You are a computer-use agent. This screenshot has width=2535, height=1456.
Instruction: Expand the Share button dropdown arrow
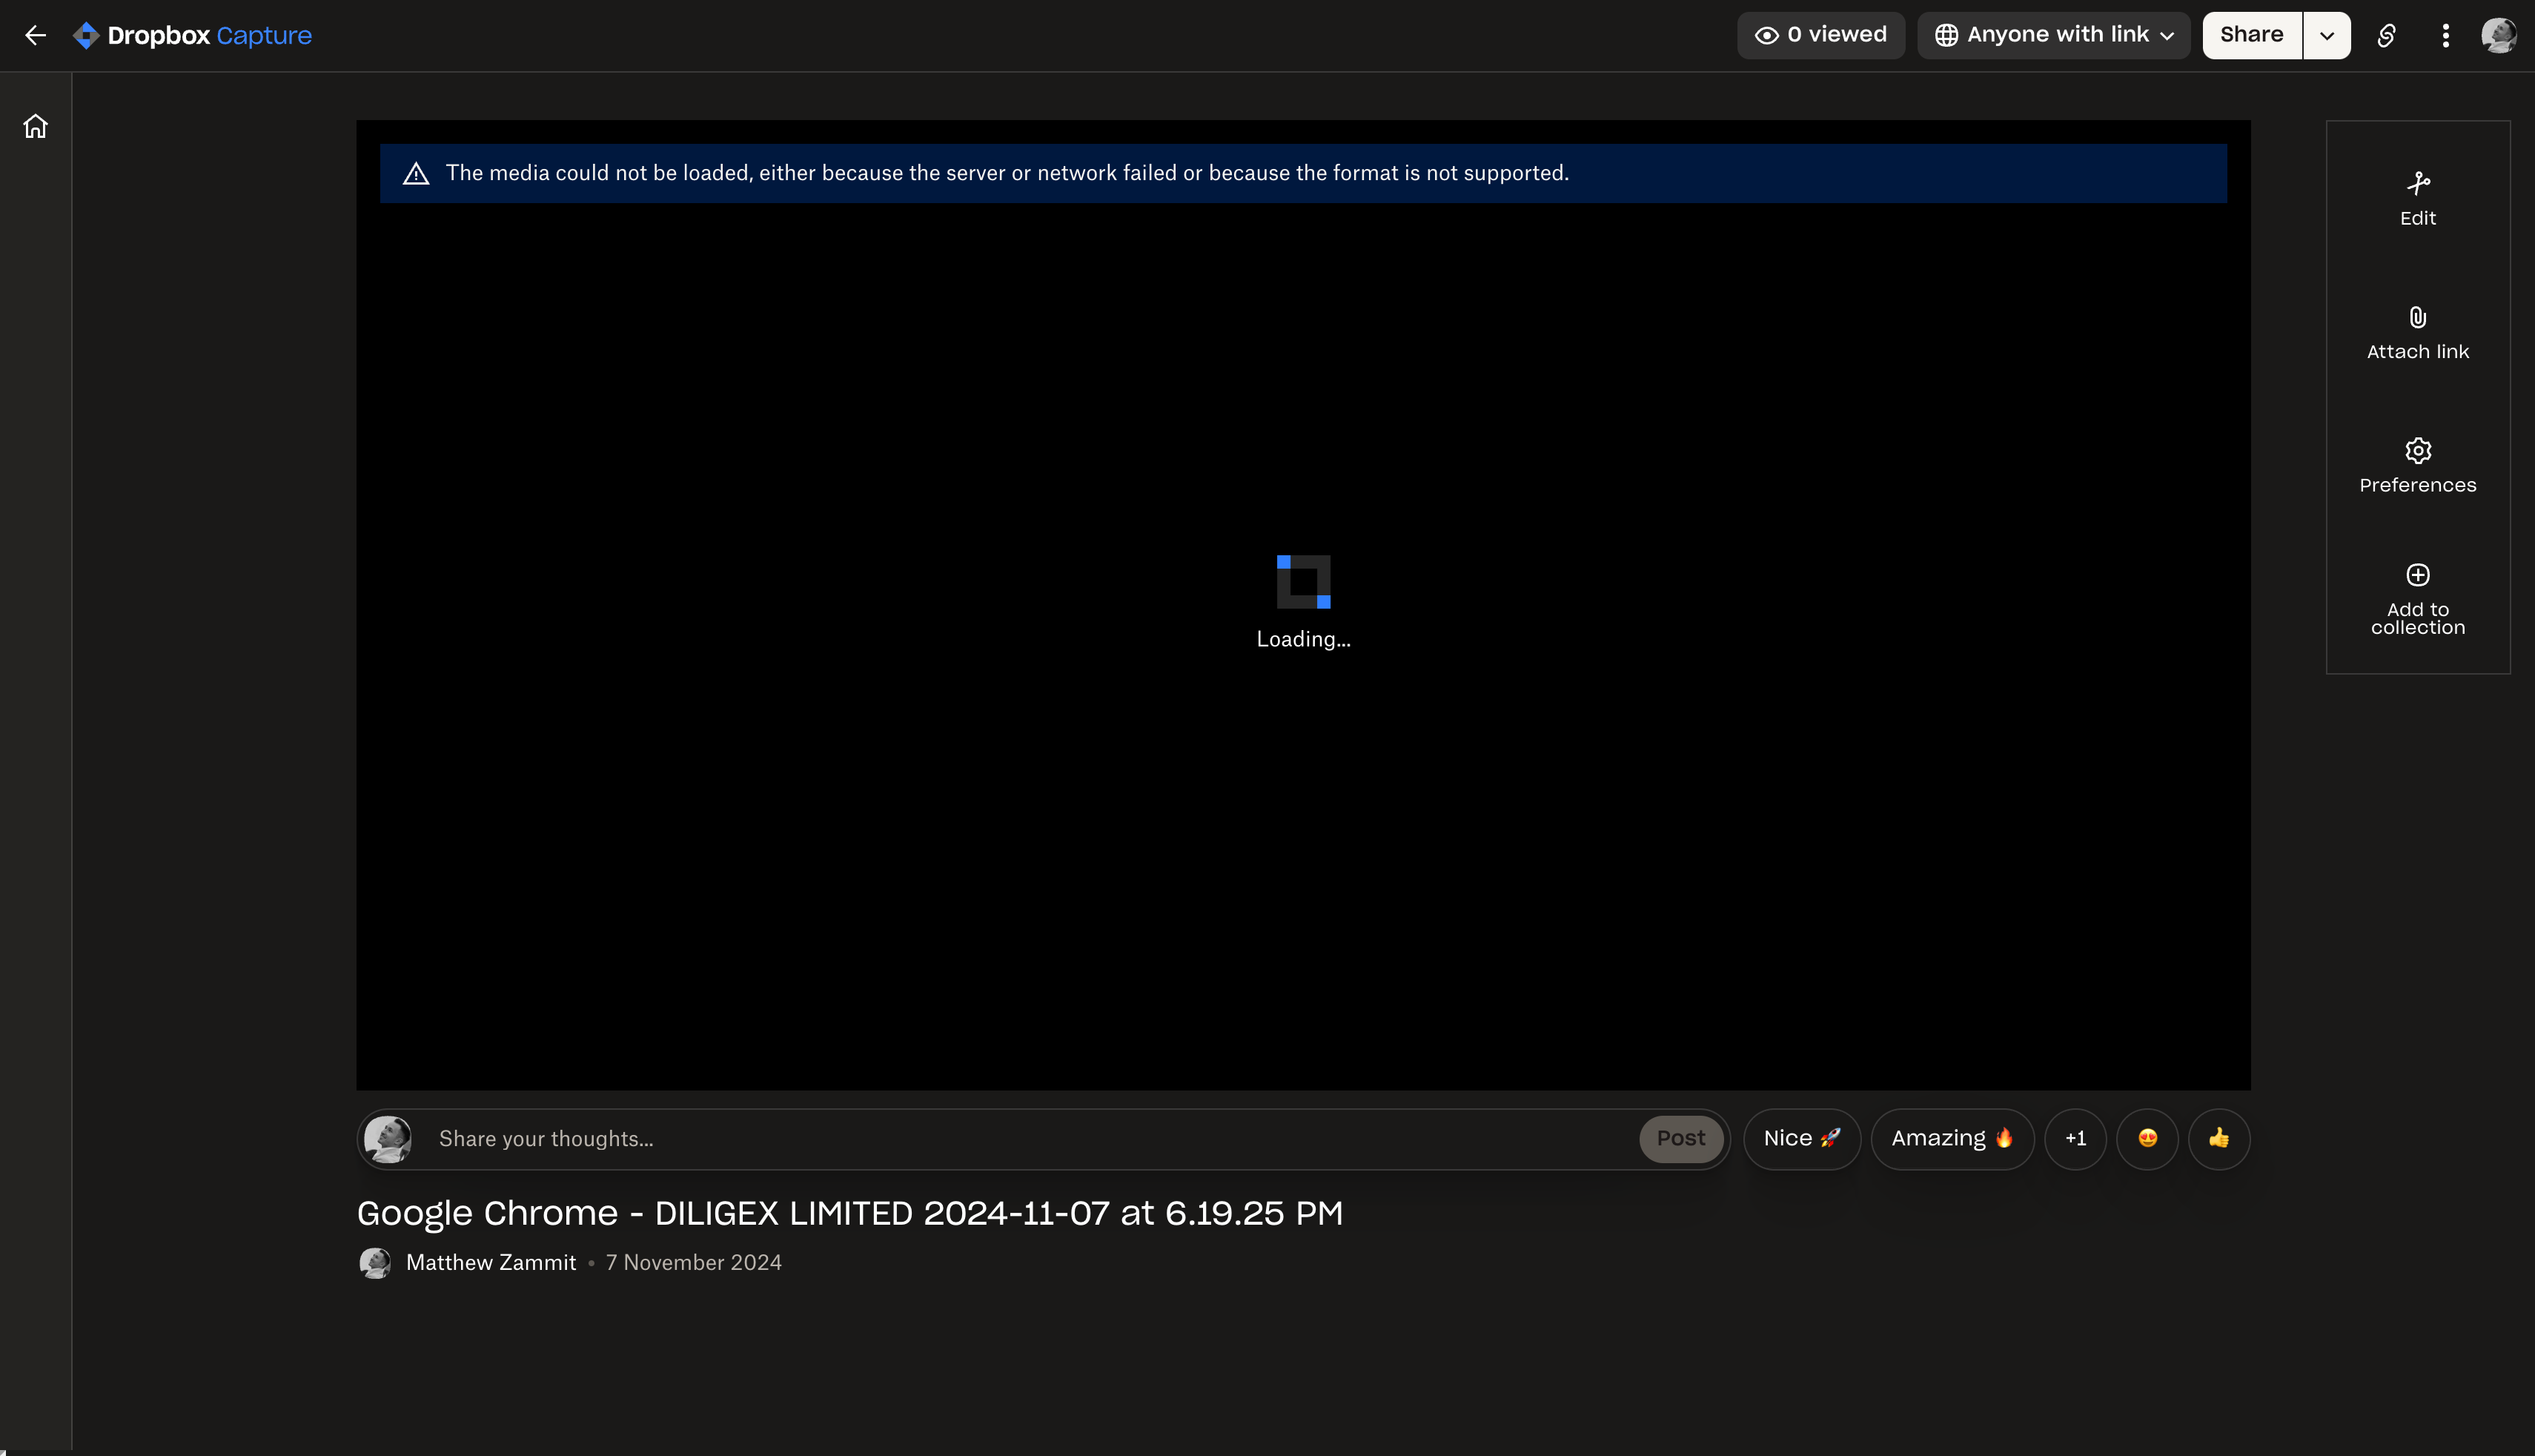point(2327,36)
